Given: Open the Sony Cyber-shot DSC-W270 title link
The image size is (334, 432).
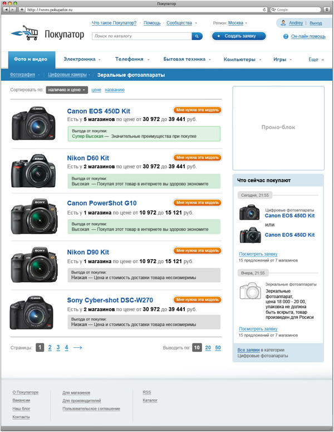Looking at the screenshot, I should [110, 300].
